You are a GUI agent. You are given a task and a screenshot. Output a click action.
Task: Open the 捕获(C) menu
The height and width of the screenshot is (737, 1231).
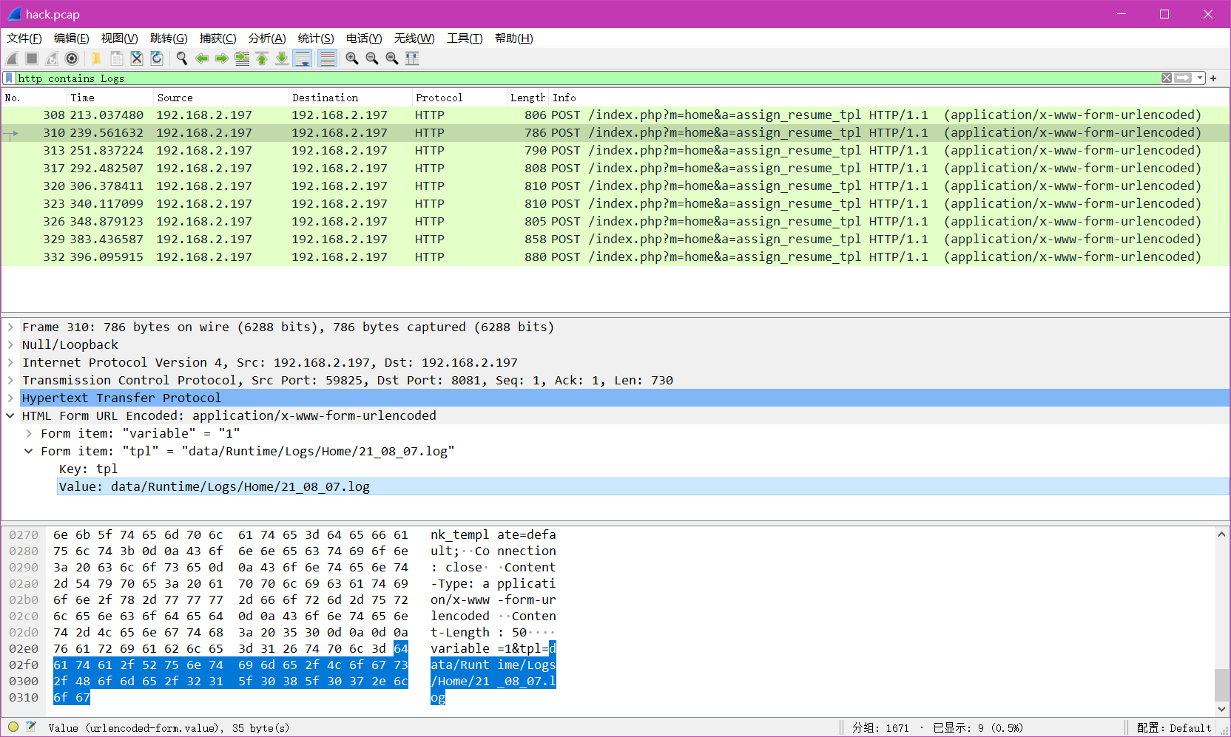[218, 38]
